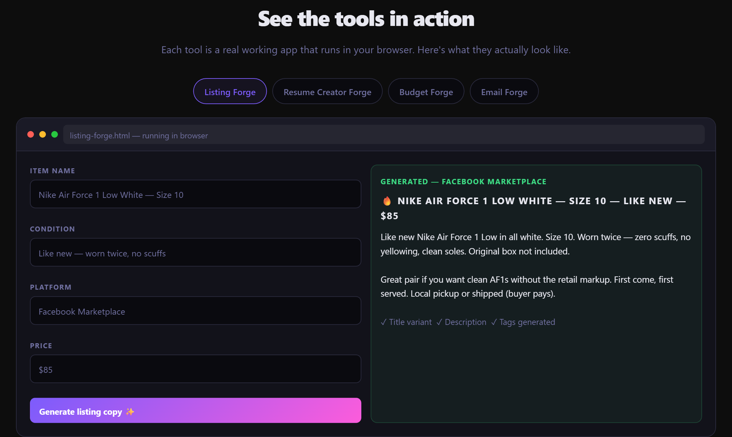Click the fire emoji in generated title

(387, 201)
